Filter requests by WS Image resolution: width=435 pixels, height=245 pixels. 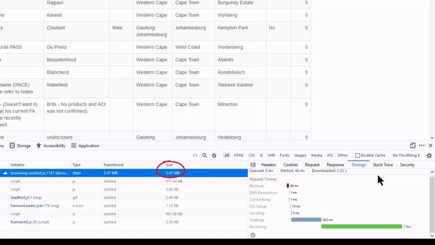(x=330, y=155)
